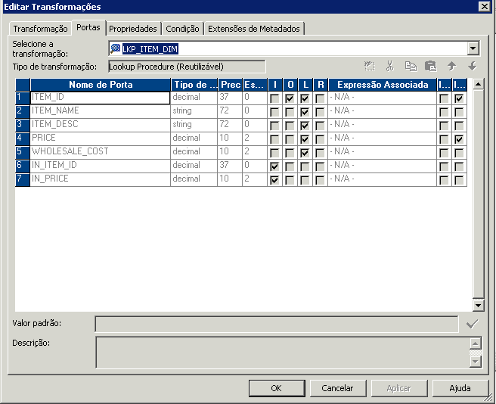496x404 pixels.
Task: Toggle the L checkbox for ITEM_NAME
Action: (x=305, y=112)
